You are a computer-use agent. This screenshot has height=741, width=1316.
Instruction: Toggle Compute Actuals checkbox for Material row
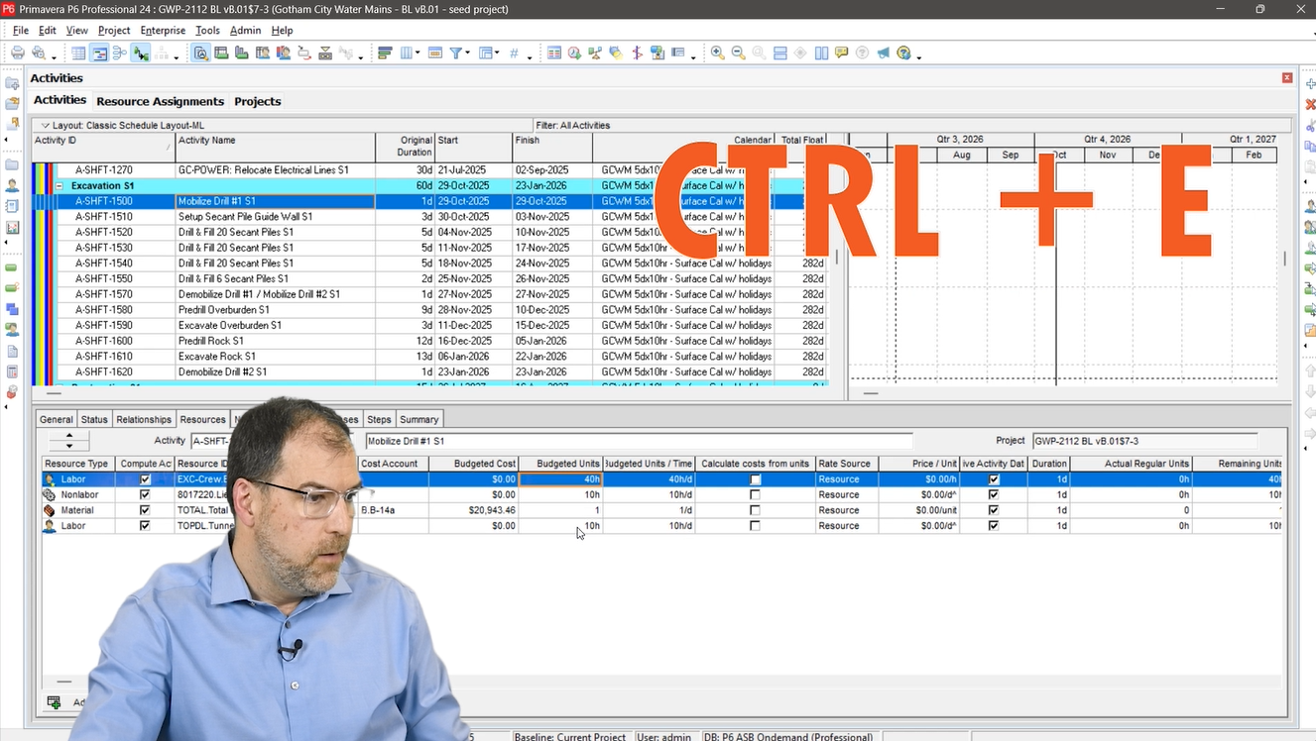click(145, 510)
